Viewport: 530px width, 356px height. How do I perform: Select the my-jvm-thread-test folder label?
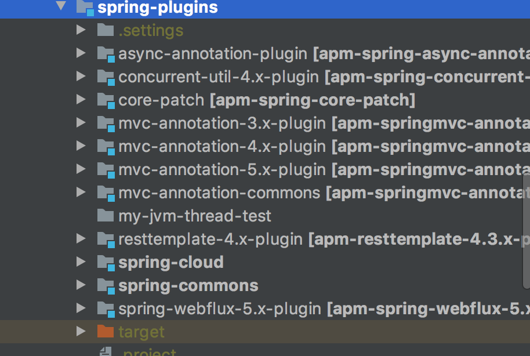tap(194, 216)
